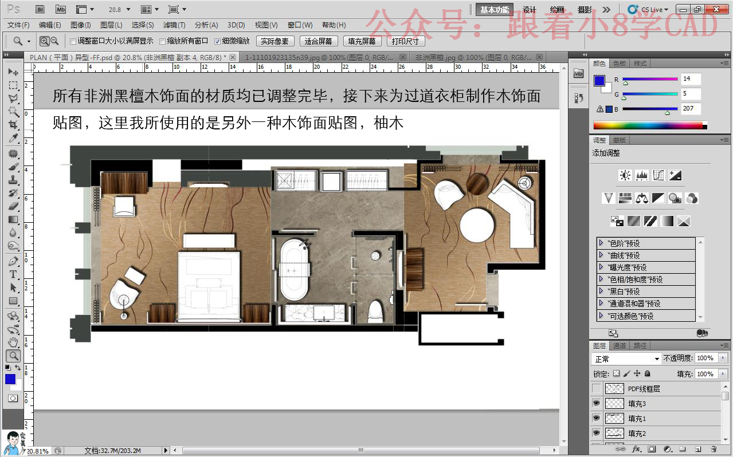The height and width of the screenshot is (457, 733).
Task: Enable 缩放所有窗口 checkbox
Action: pyautogui.click(x=163, y=41)
